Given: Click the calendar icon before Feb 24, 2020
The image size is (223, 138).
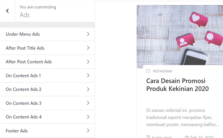Looking at the screenshot, I should point(187,137).
